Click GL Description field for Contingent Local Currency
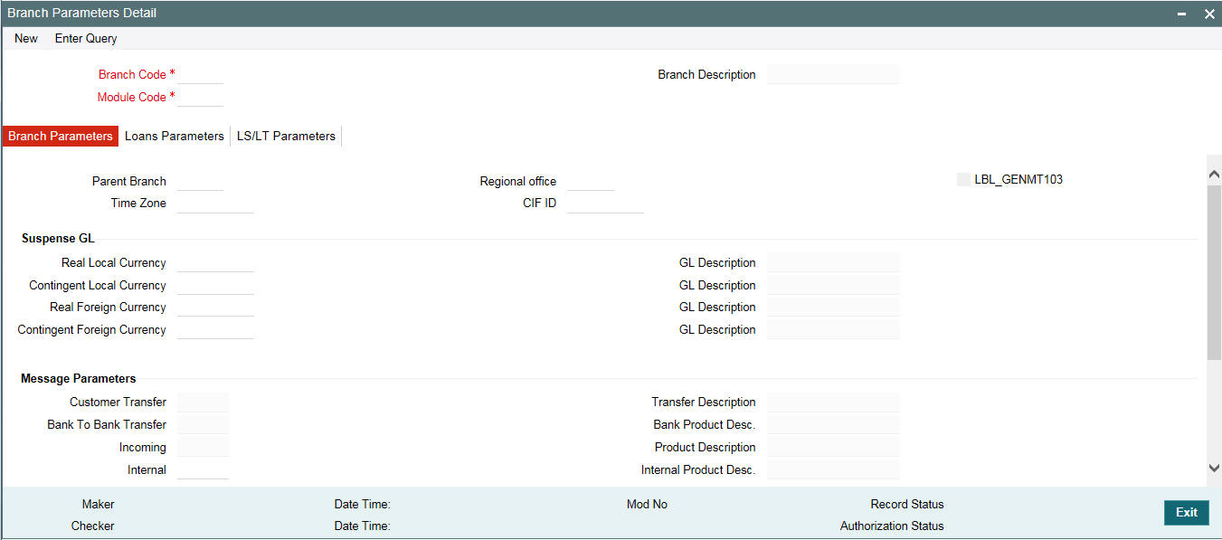1222x540 pixels. (833, 285)
